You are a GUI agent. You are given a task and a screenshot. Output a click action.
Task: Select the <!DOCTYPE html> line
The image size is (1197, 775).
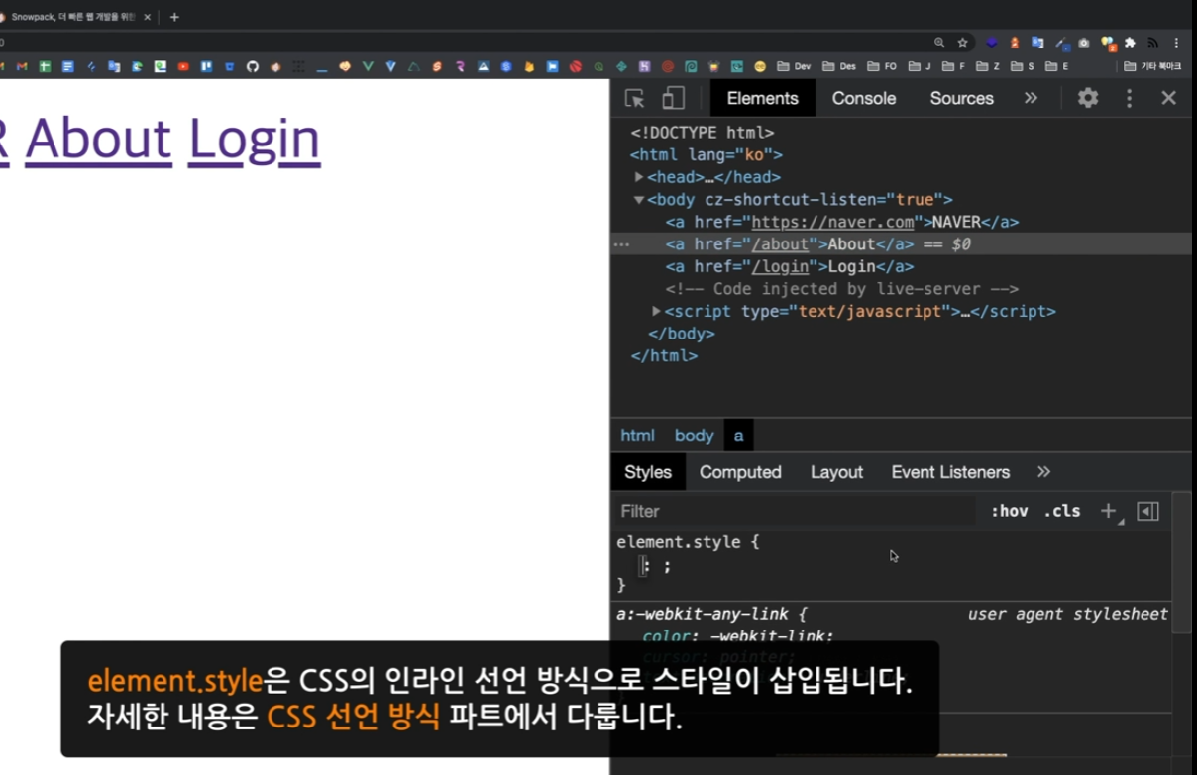[x=703, y=133]
